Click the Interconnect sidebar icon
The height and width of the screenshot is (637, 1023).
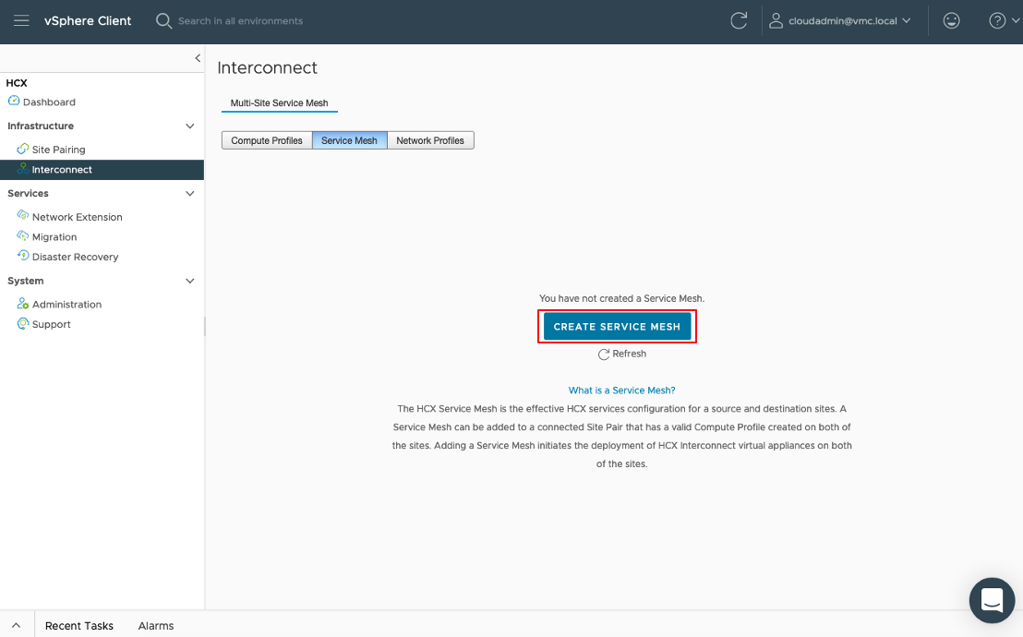(x=23, y=169)
